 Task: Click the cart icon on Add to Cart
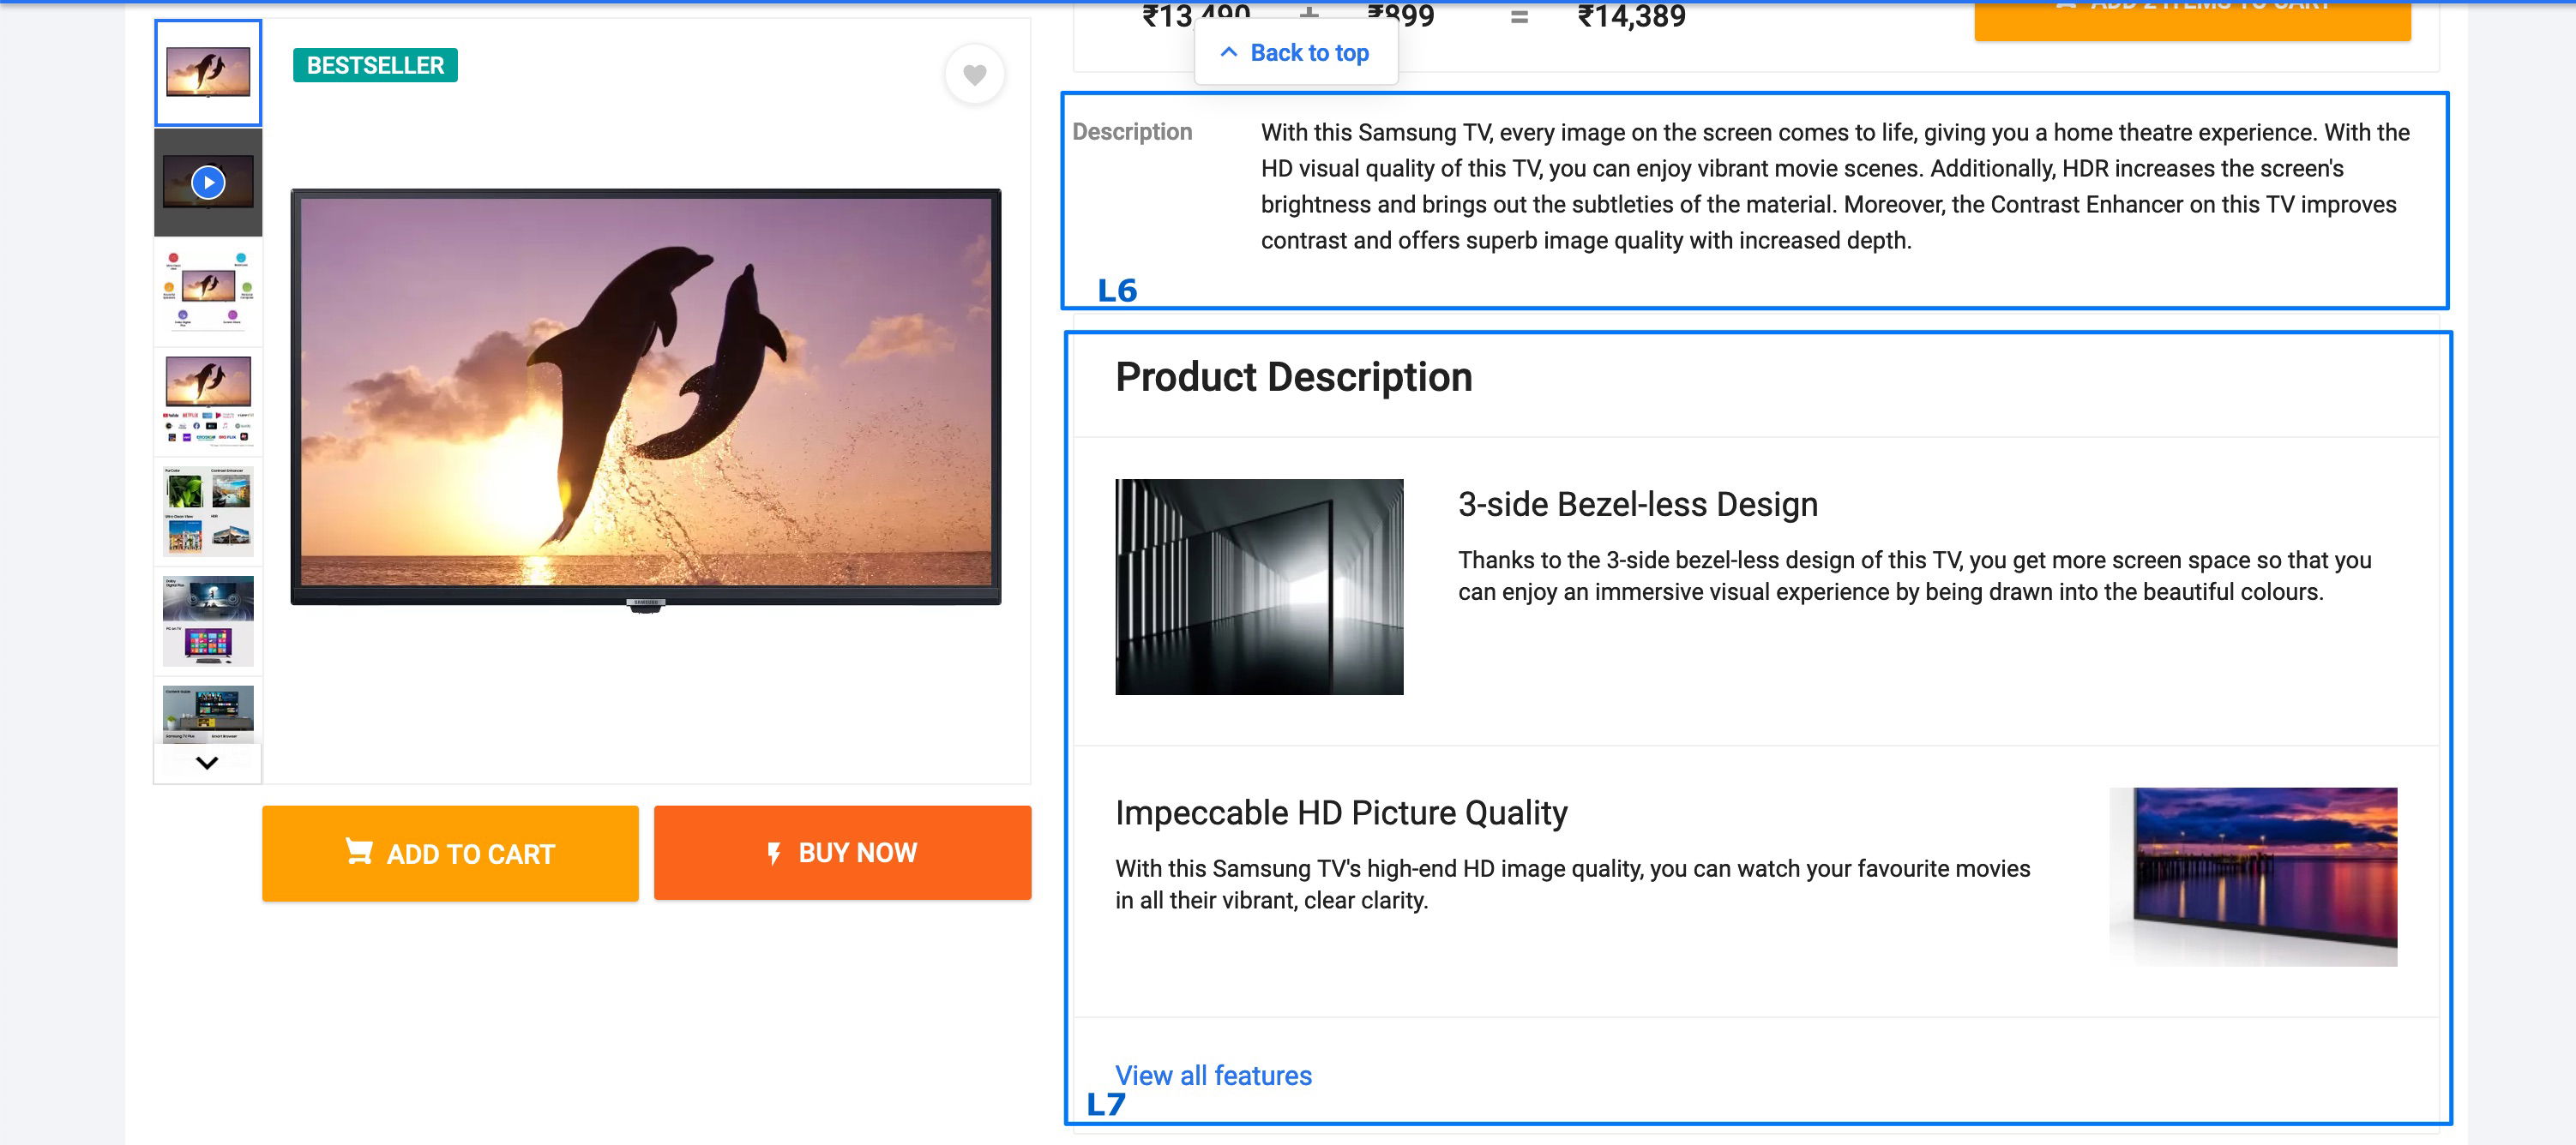[359, 851]
